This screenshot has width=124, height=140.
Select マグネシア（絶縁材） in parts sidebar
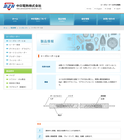pos(18,87)
